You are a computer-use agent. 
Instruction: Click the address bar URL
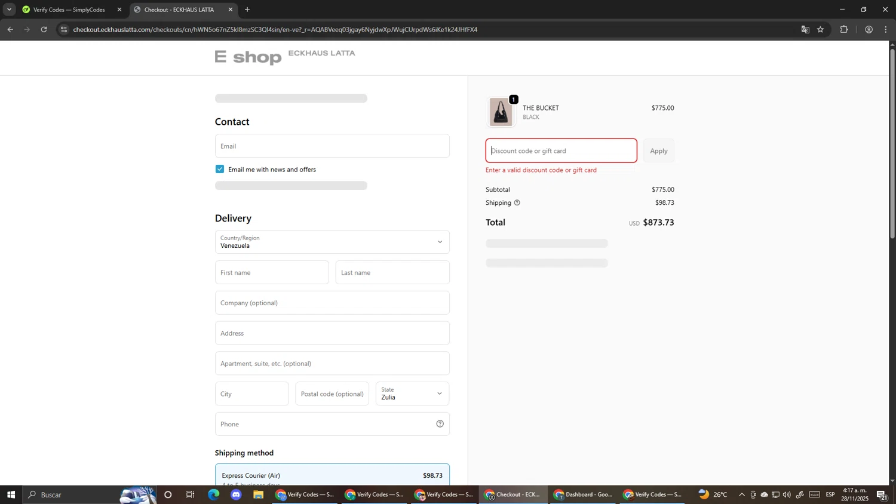click(275, 29)
